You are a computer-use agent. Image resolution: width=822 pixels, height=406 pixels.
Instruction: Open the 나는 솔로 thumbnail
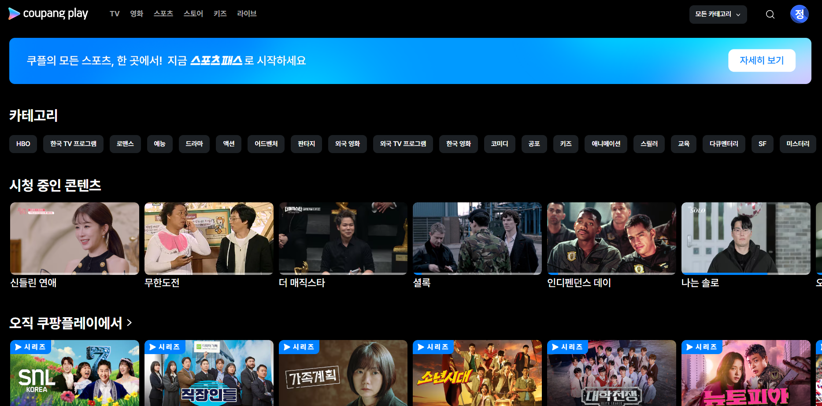[x=746, y=238]
